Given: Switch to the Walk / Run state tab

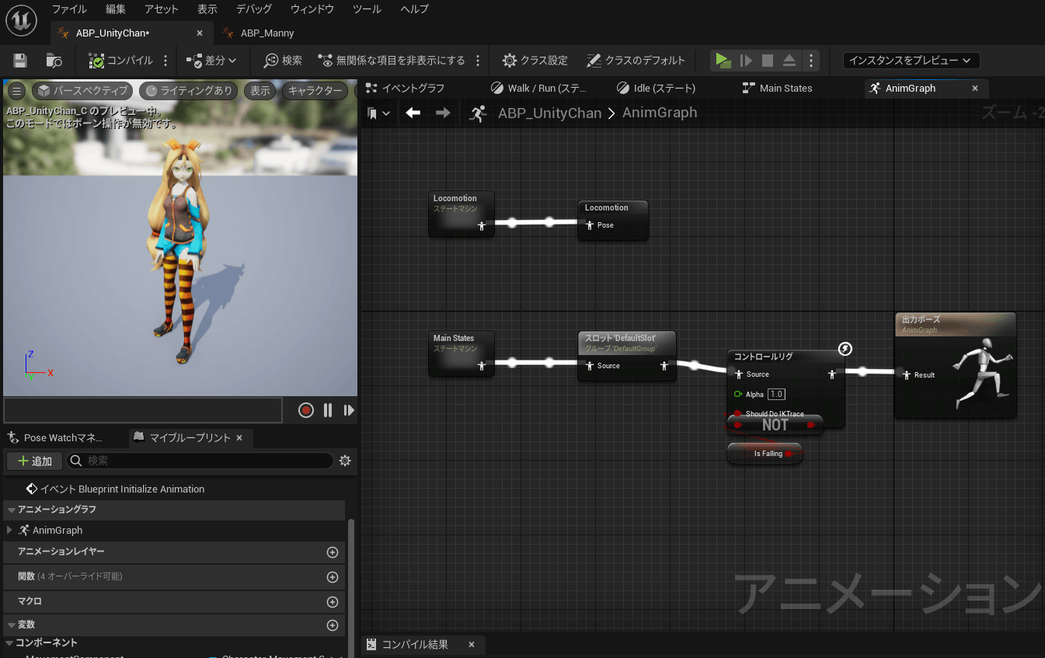Looking at the screenshot, I should (x=538, y=89).
